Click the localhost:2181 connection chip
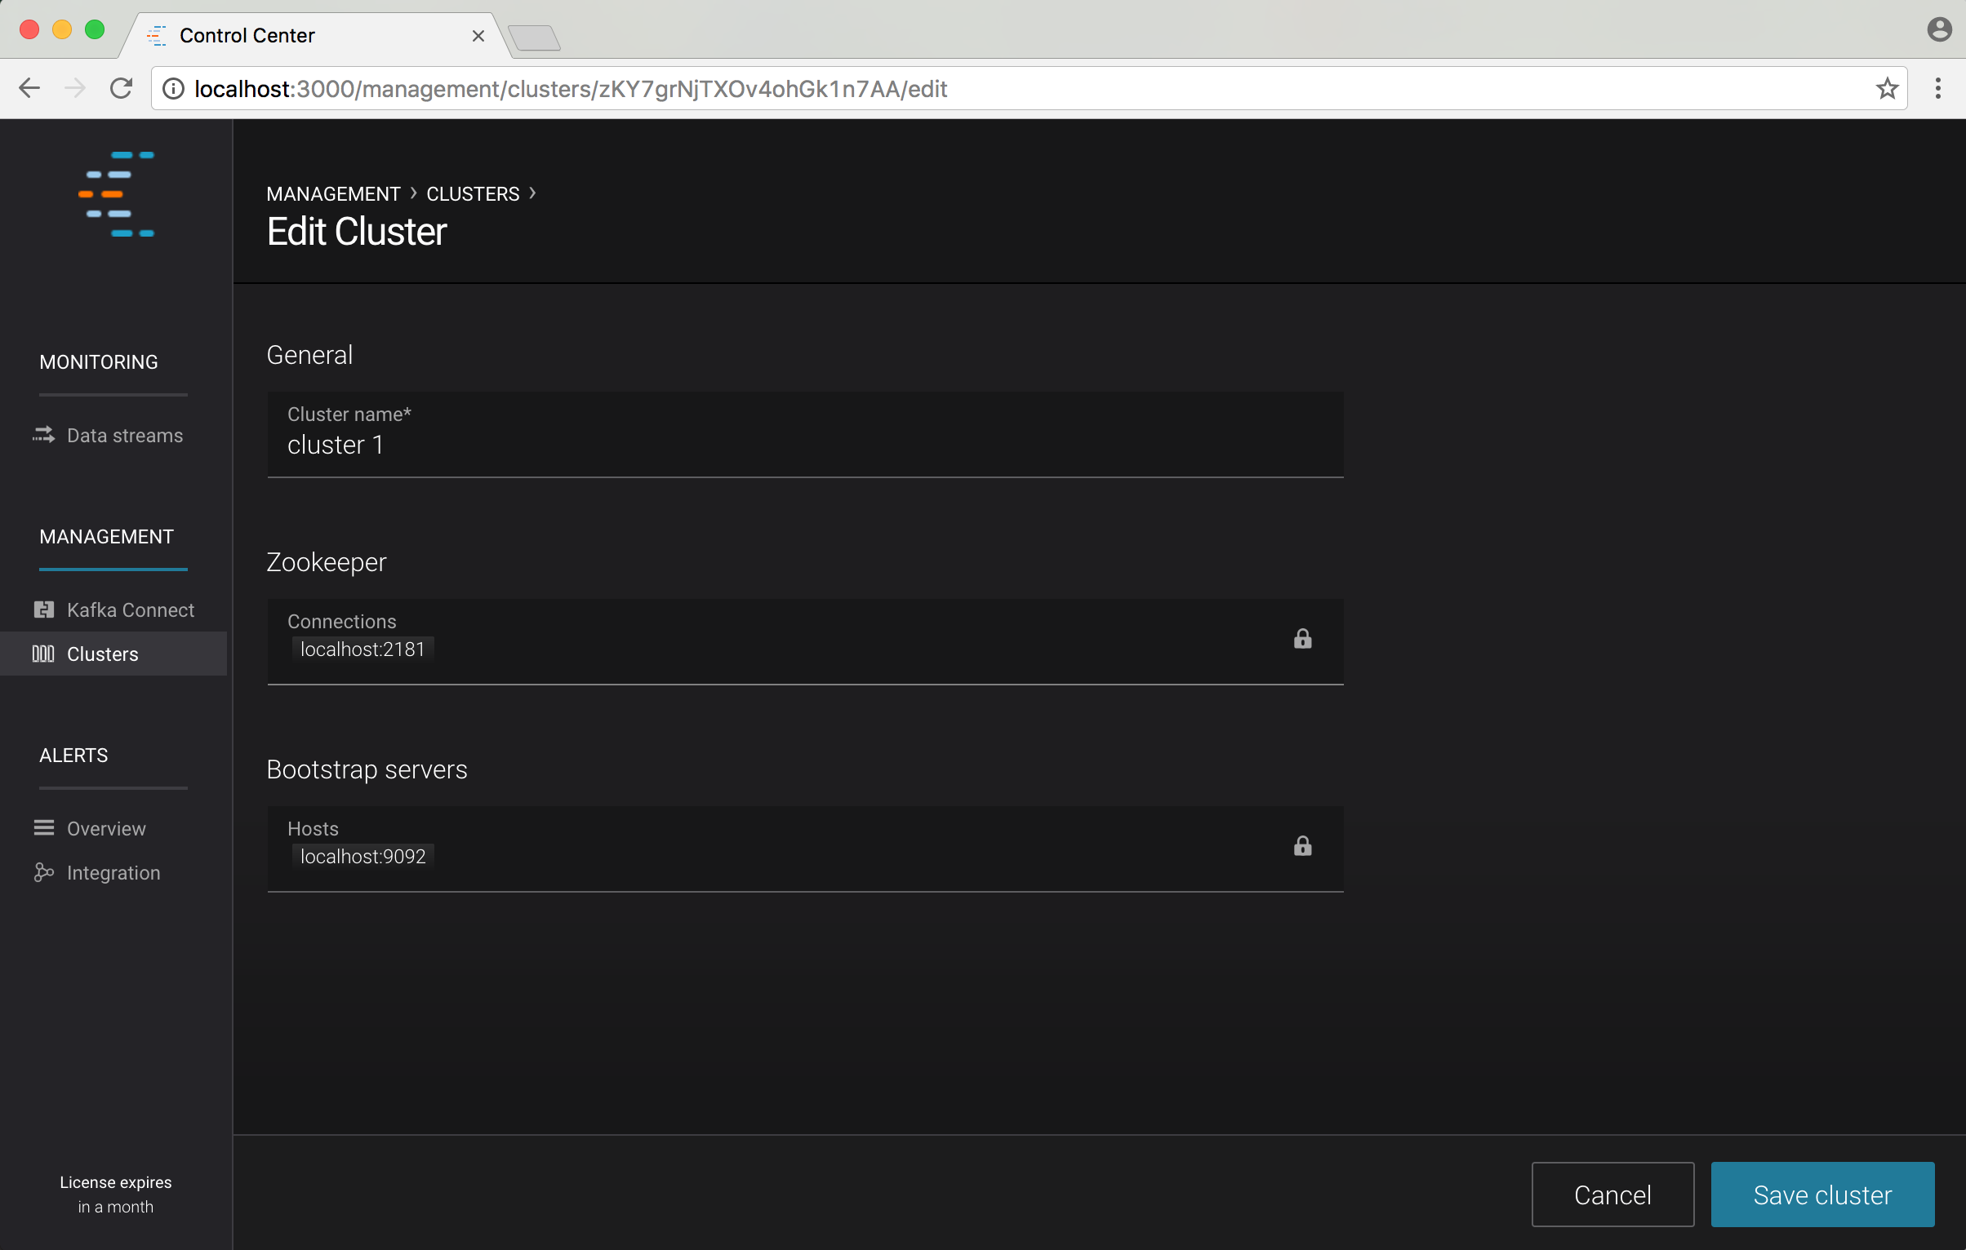1966x1250 pixels. pyautogui.click(x=363, y=649)
